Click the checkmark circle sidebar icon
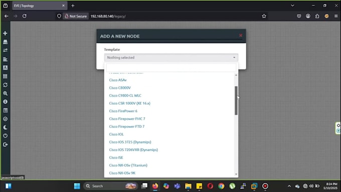This screenshot has width=341, height=192. [x=5, y=119]
